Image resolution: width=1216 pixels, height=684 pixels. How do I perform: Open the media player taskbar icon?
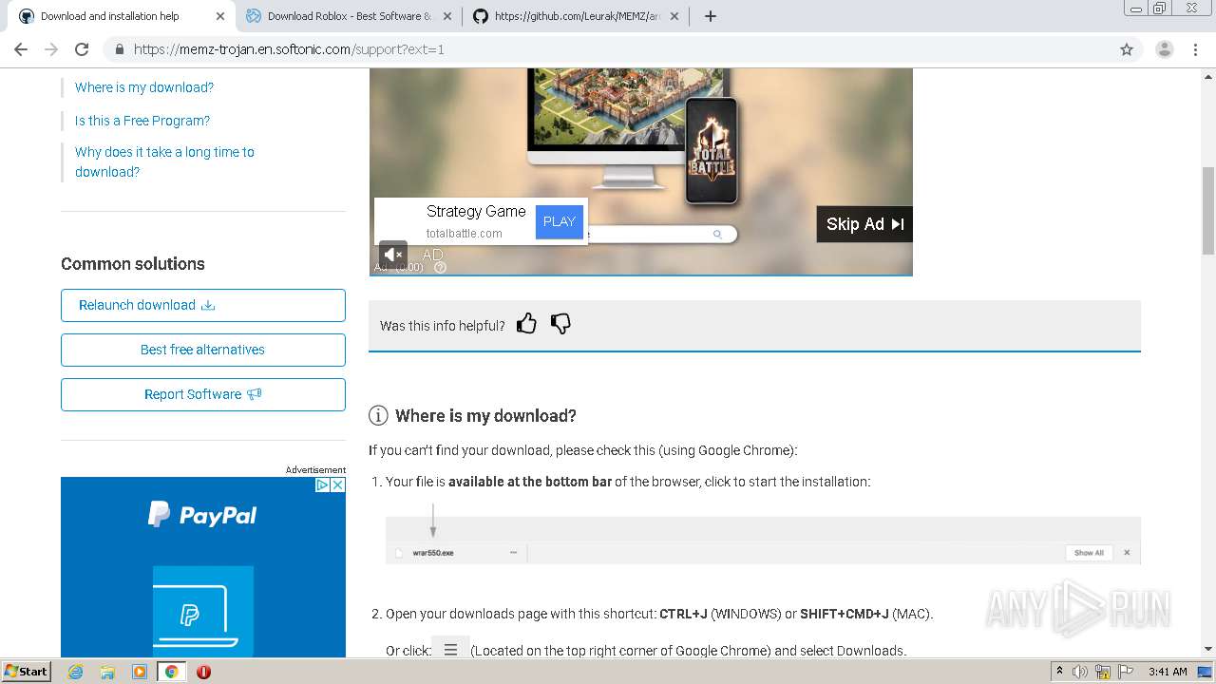[x=140, y=672]
